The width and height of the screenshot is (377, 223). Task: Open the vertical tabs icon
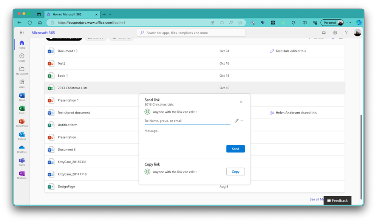pos(39,14)
